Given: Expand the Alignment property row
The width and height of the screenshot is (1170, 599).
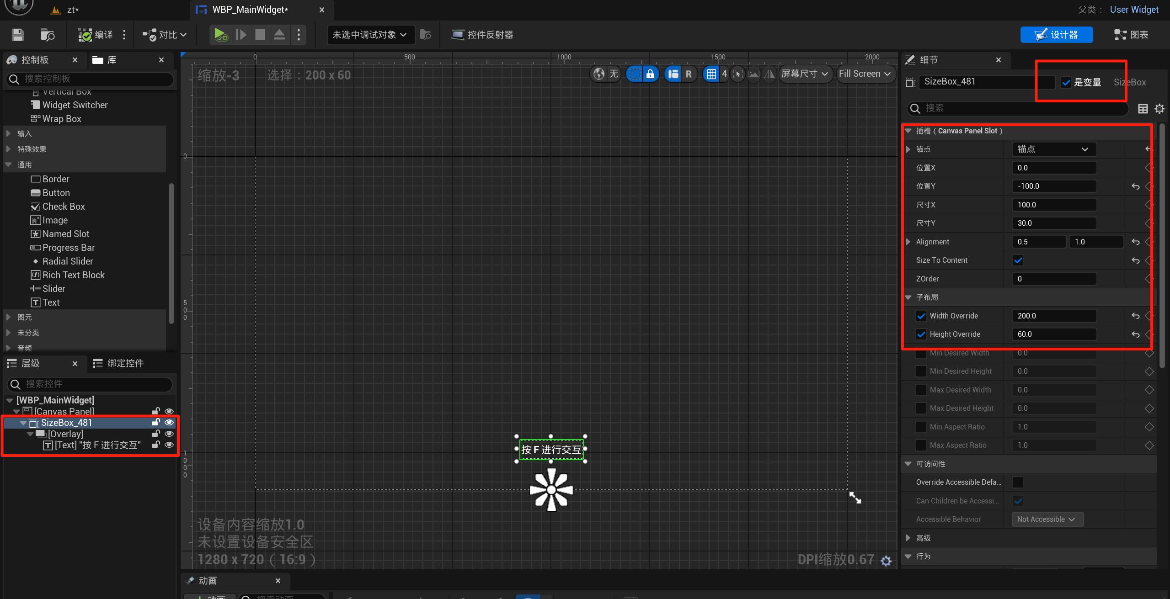Looking at the screenshot, I should (908, 242).
